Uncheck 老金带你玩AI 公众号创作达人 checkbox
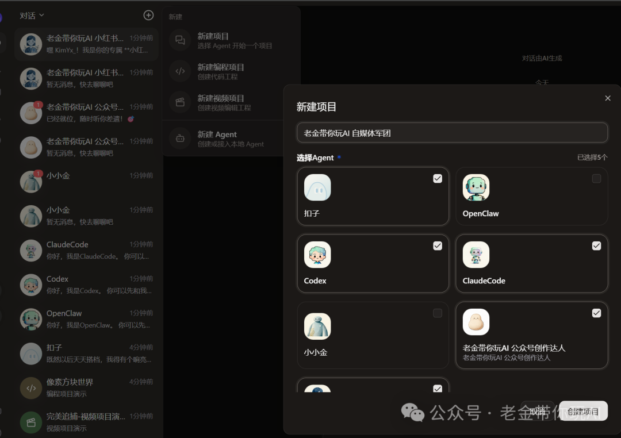This screenshot has width=621, height=438. tap(596, 313)
